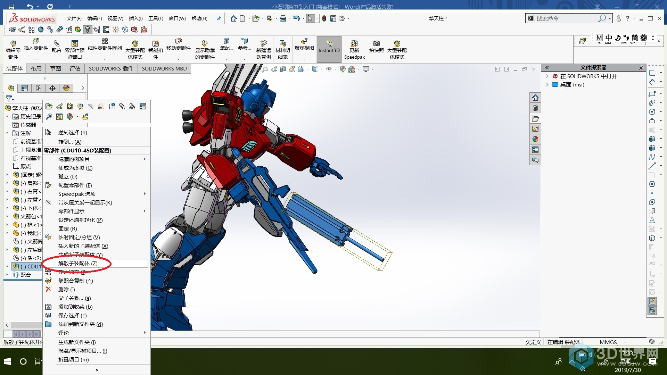This screenshot has width=667, height=375.
Task: Click Move Component (移动零部件)
Action: pos(178,45)
